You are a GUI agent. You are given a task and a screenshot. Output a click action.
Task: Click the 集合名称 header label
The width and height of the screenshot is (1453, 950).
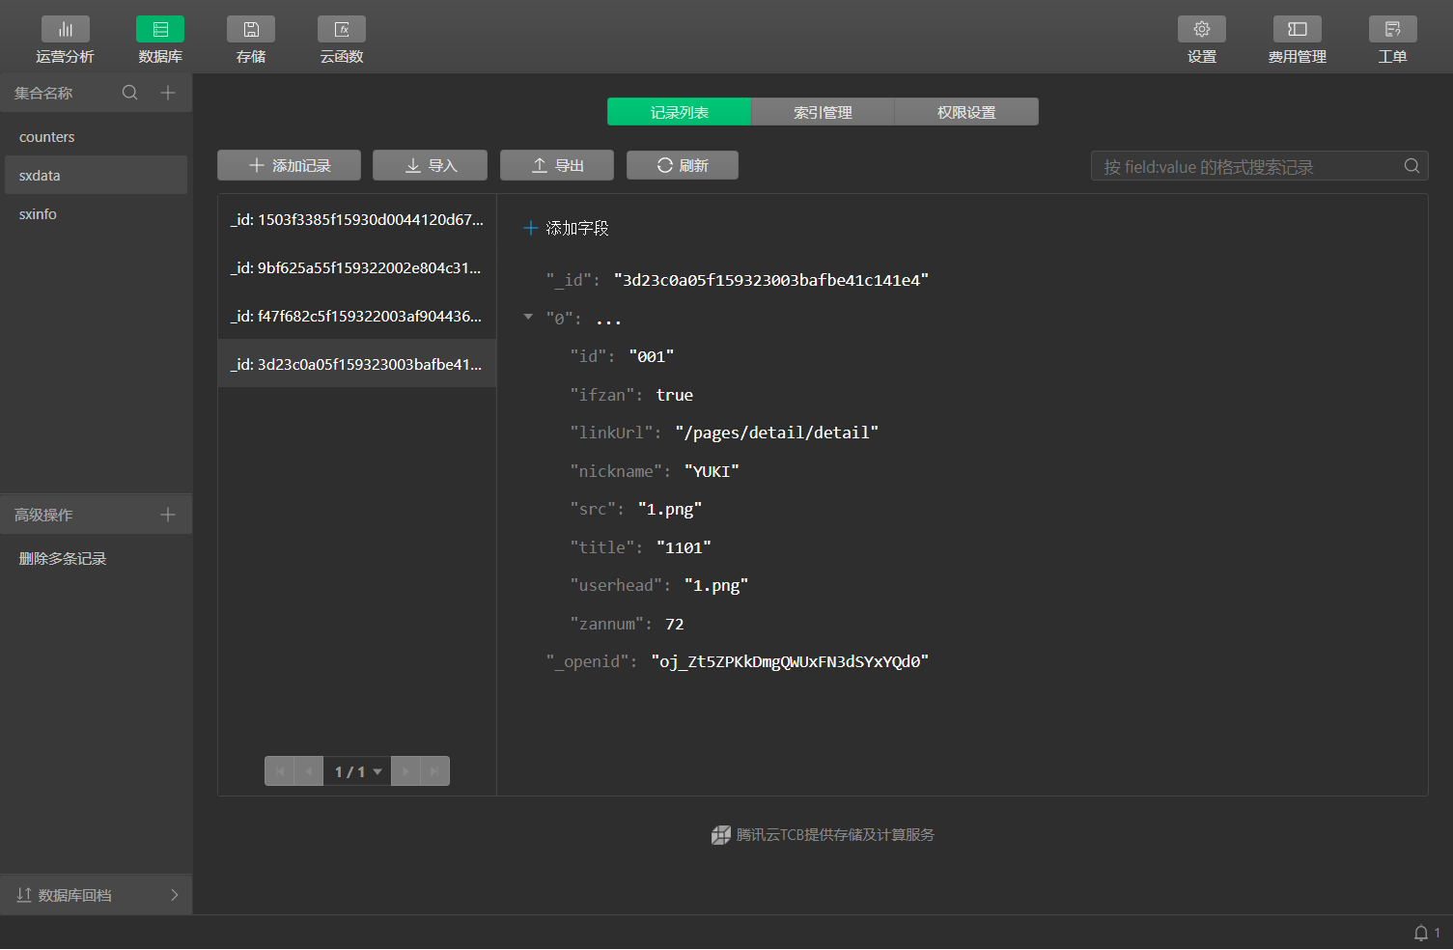[x=43, y=93]
